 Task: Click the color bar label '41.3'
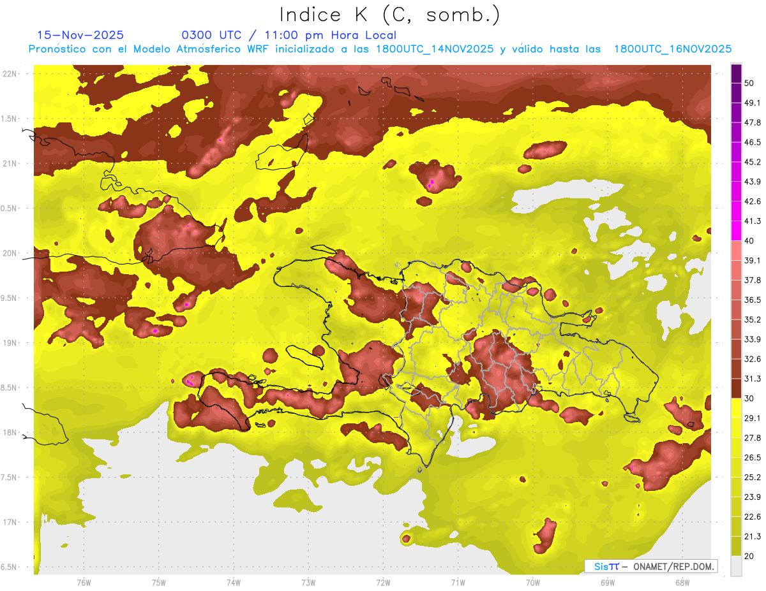tap(752, 221)
